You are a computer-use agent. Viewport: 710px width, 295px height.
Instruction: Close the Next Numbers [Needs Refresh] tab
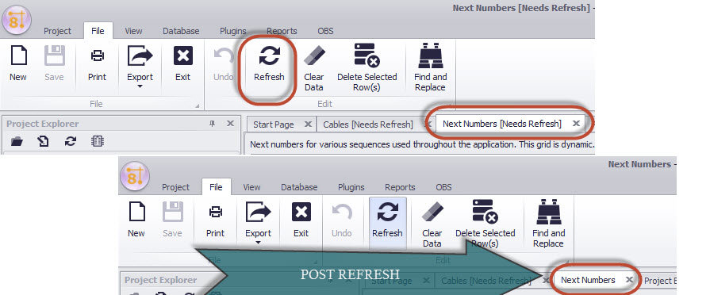576,123
